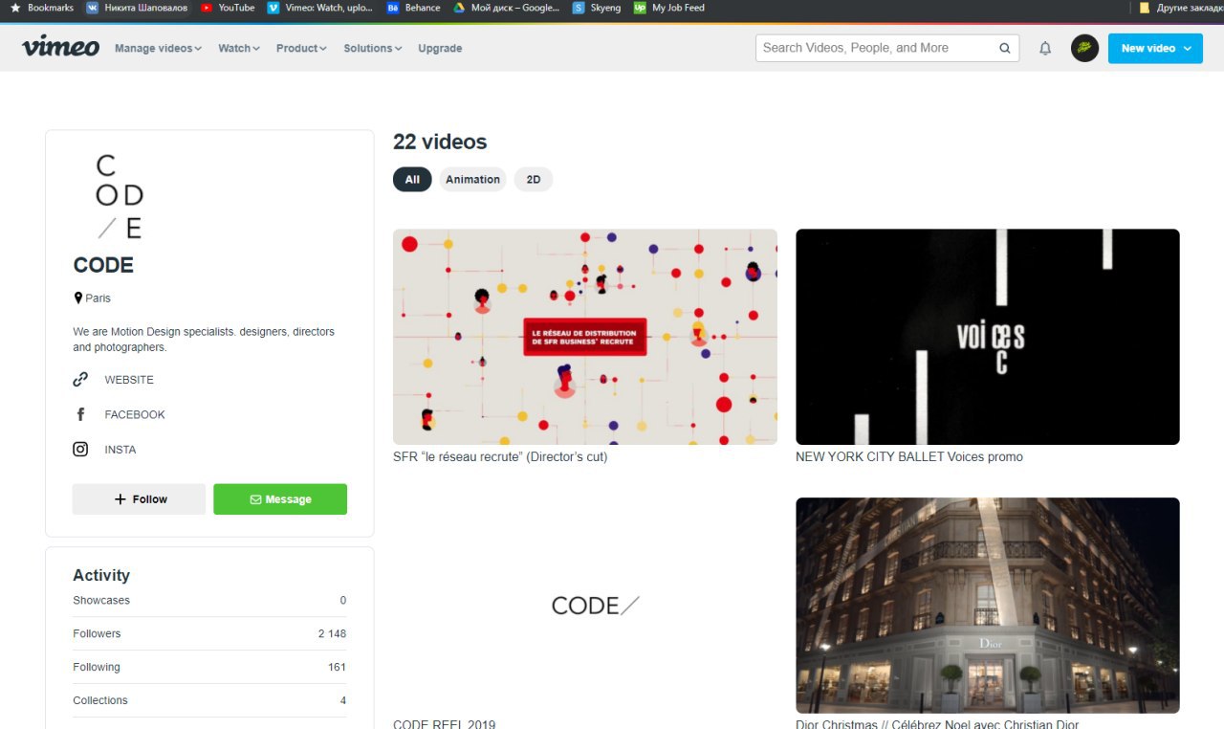Open the Dior Christmas video thumbnail
The width and height of the screenshot is (1224, 729).
click(x=988, y=606)
